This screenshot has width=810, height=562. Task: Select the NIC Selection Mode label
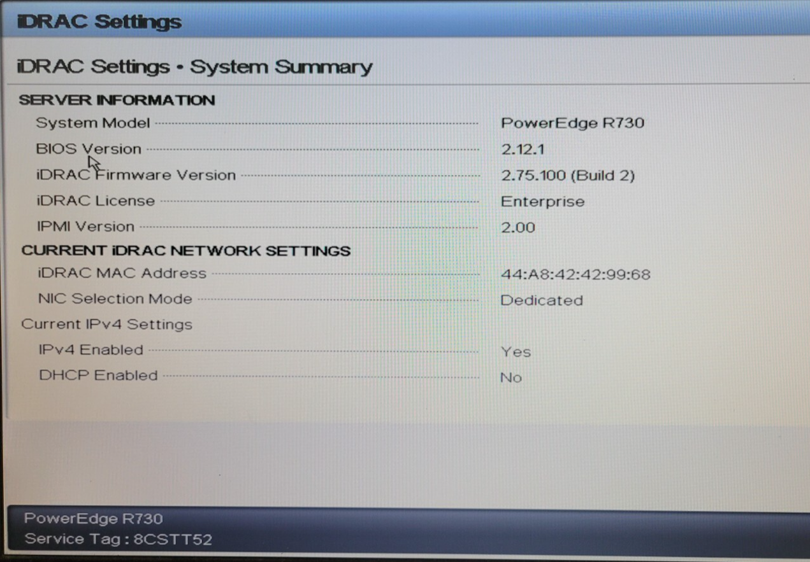115,299
